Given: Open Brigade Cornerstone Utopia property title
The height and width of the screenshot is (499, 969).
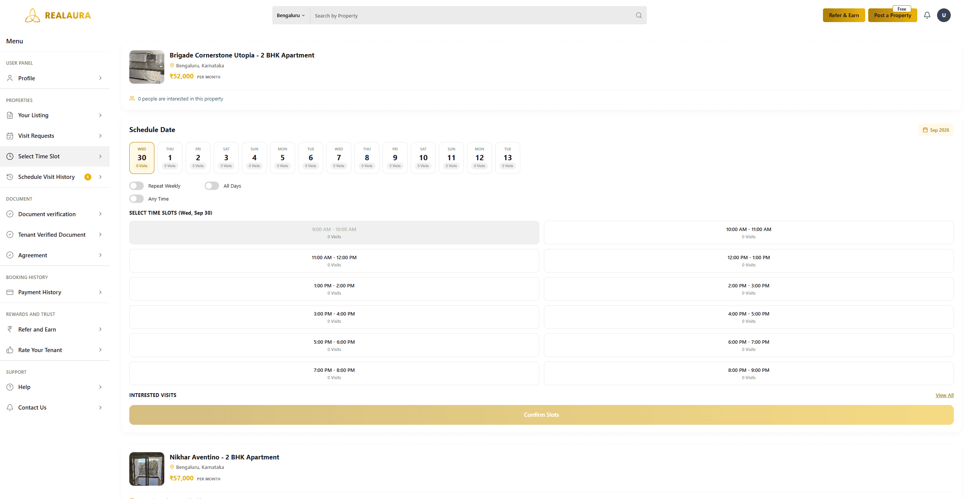Looking at the screenshot, I should point(242,55).
